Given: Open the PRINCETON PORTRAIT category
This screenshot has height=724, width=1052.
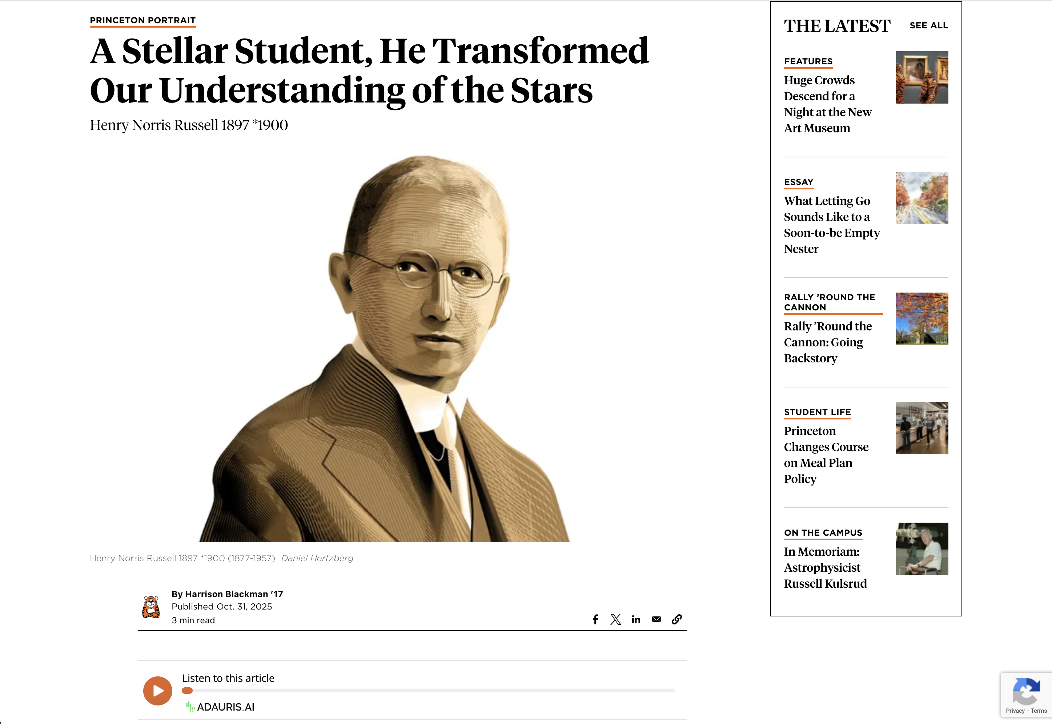Looking at the screenshot, I should click(142, 20).
